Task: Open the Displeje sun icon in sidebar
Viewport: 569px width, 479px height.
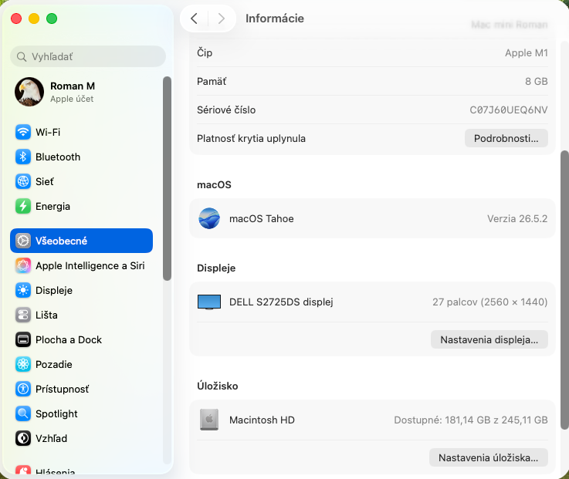Action: (23, 290)
